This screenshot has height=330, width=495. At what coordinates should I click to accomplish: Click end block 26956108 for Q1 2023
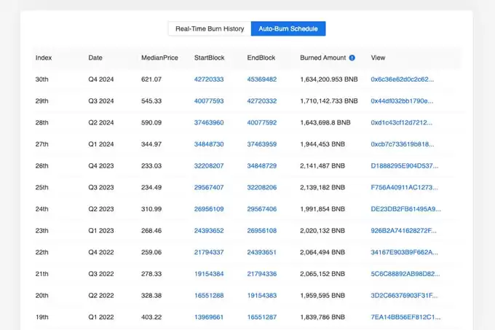click(x=262, y=231)
